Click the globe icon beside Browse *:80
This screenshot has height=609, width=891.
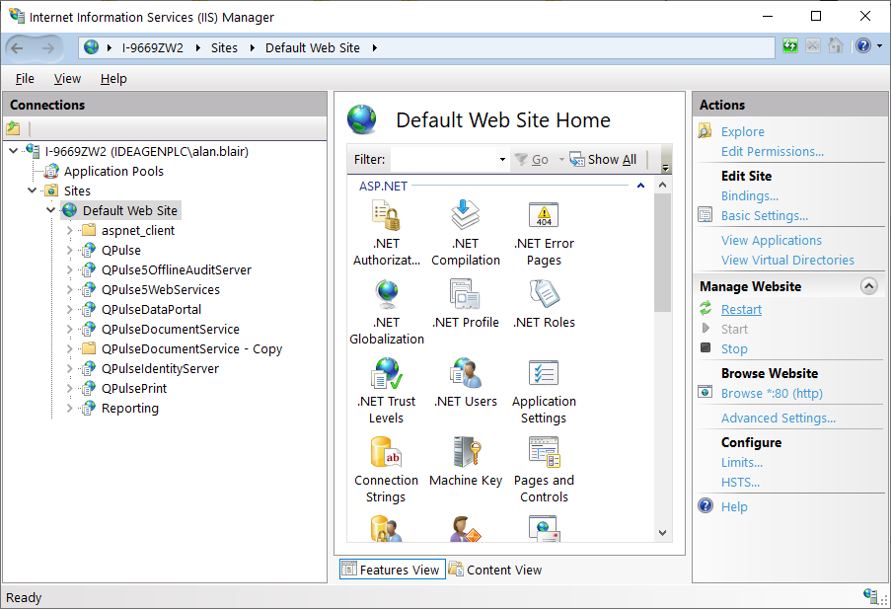click(x=705, y=392)
